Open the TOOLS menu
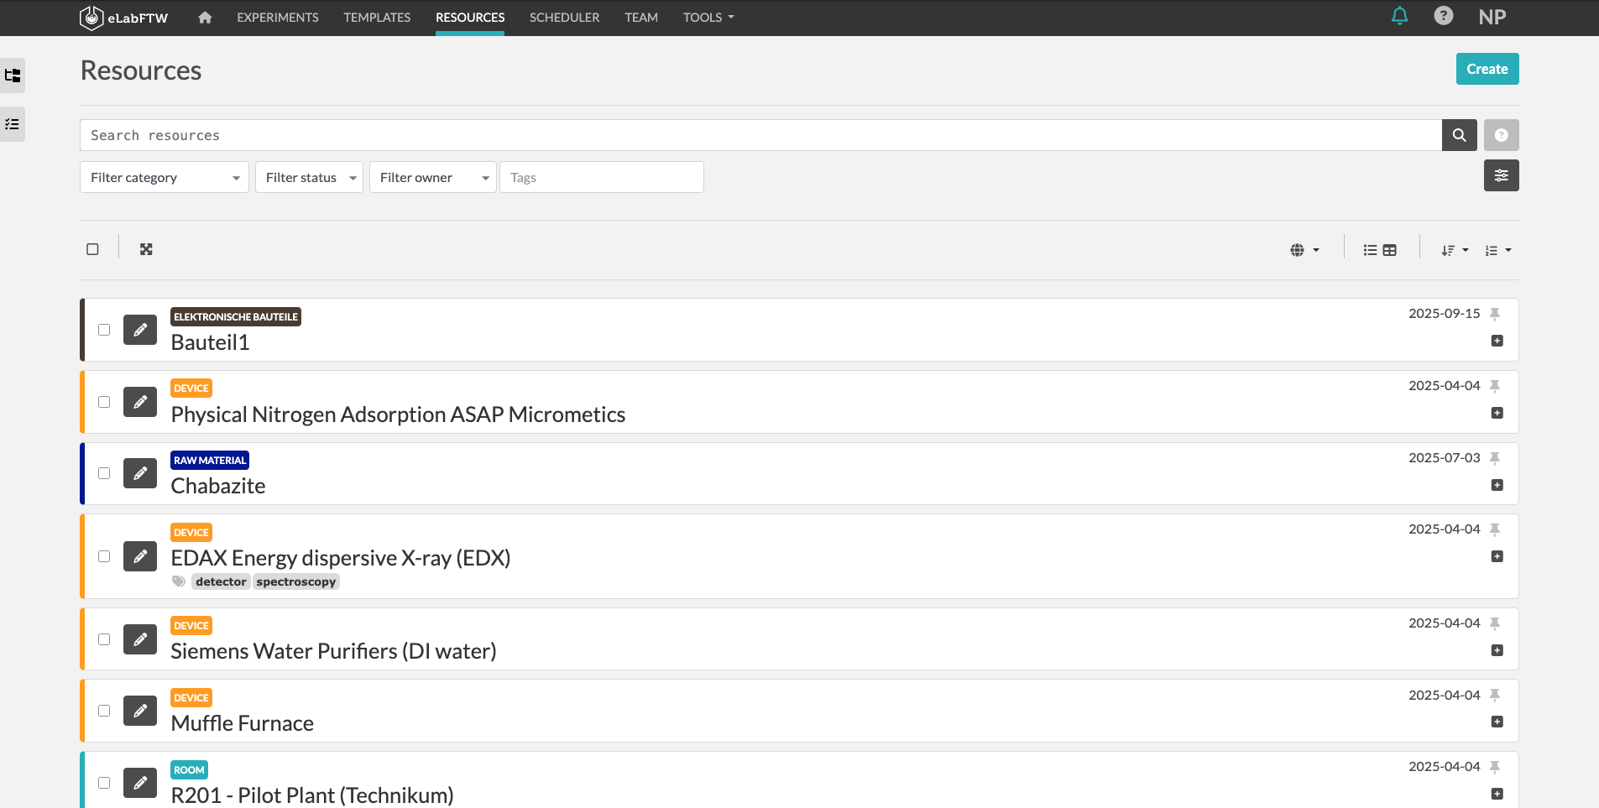Screen dimensions: 1599x808 coord(707,17)
